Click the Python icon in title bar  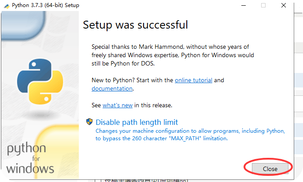pos(6,5)
